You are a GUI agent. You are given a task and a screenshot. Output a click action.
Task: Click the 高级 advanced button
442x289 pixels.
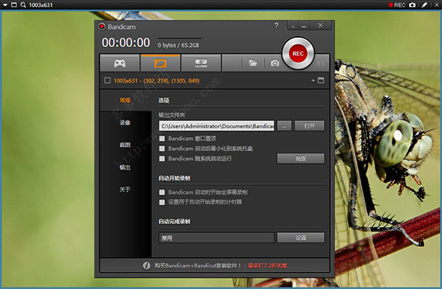pyautogui.click(x=301, y=159)
